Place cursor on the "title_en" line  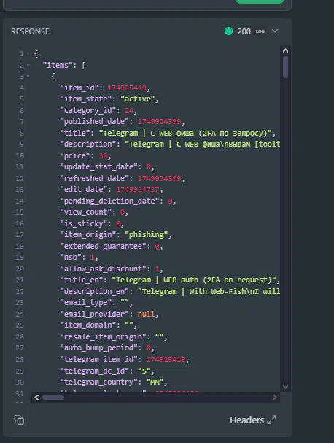coord(170,280)
